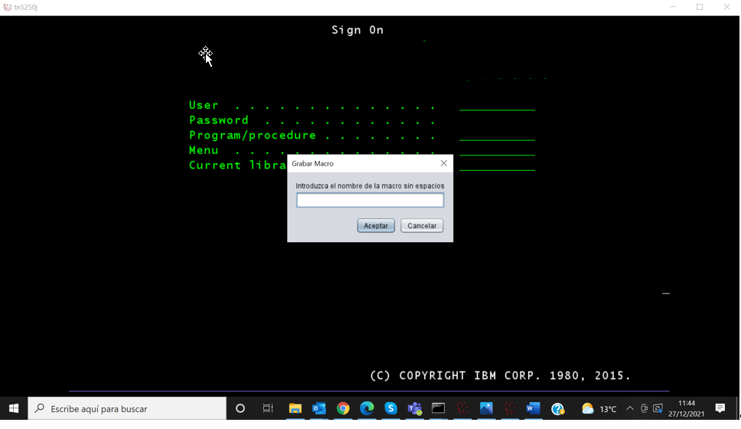Screen dimensions: 741x429
Task: Click the weather widget showing 13°C
Action: point(599,408)
